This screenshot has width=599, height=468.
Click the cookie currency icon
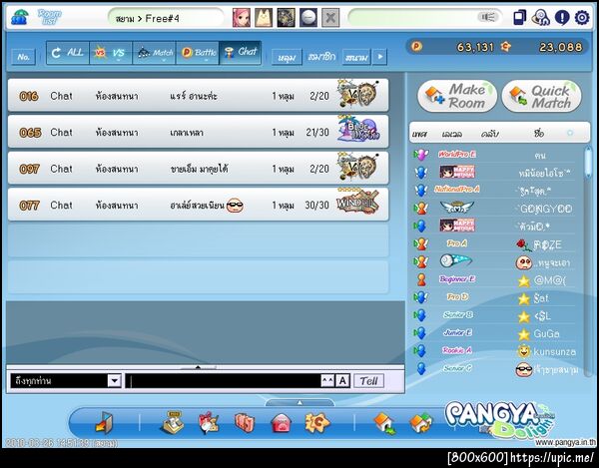click(x=506, y=47)
